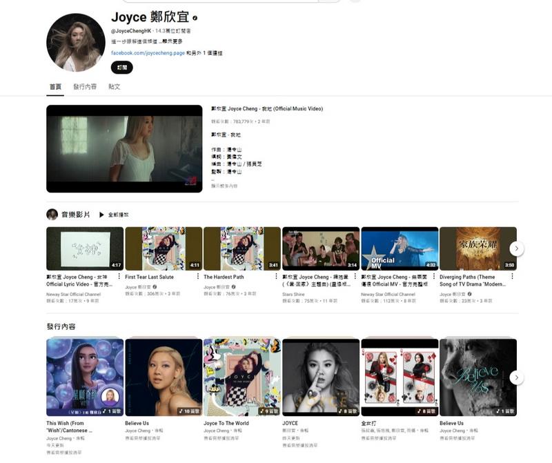The image size is (552, 463).
Task: Open the JOYCE album cover
Action: [x=321, y=377]
